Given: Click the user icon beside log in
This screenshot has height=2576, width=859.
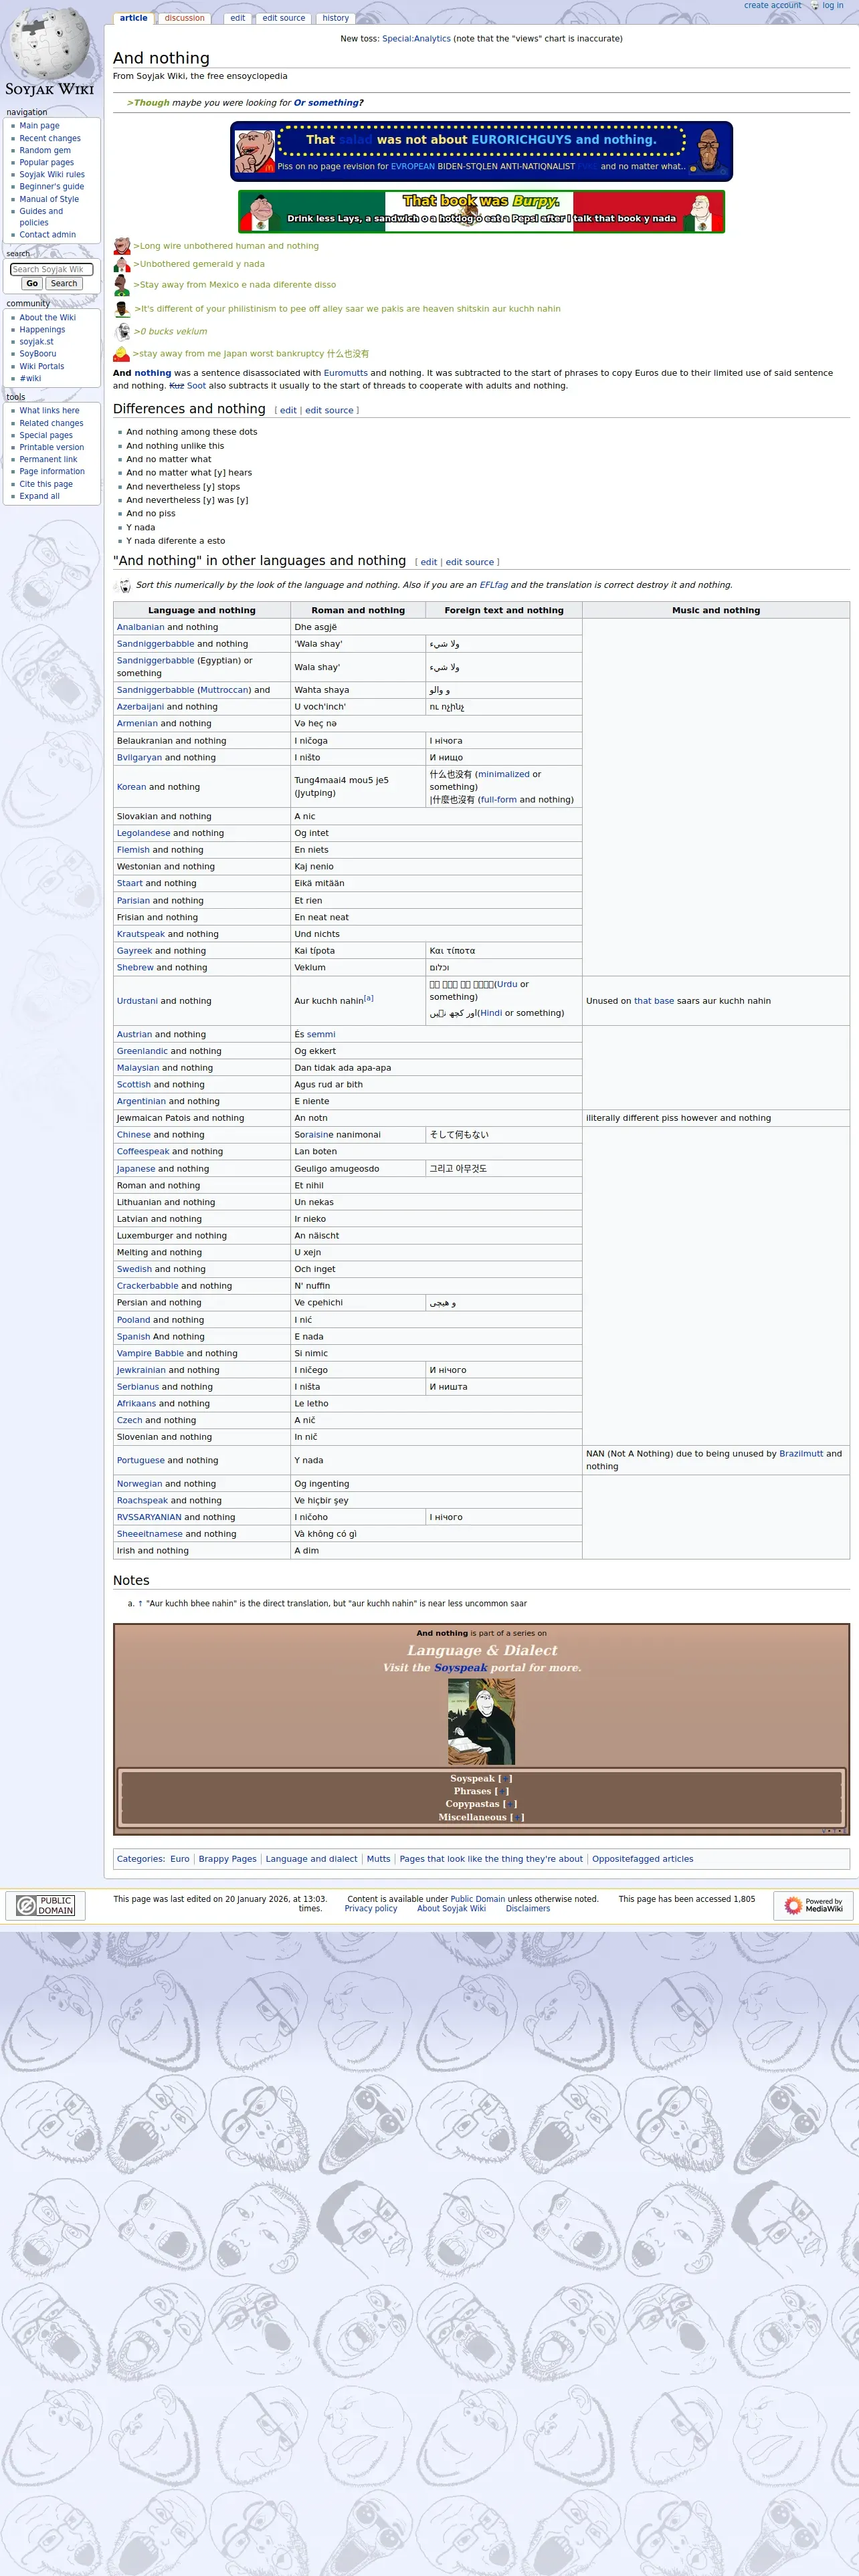Looking at the screenshot, I should 815,6.
